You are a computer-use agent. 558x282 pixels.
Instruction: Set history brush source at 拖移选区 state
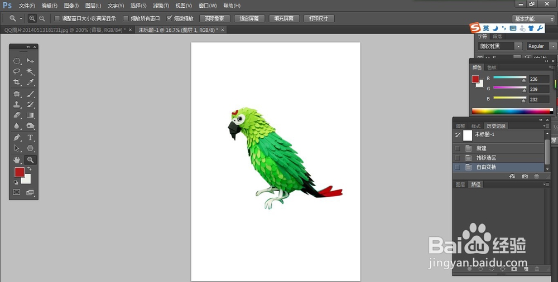point(458,158)
